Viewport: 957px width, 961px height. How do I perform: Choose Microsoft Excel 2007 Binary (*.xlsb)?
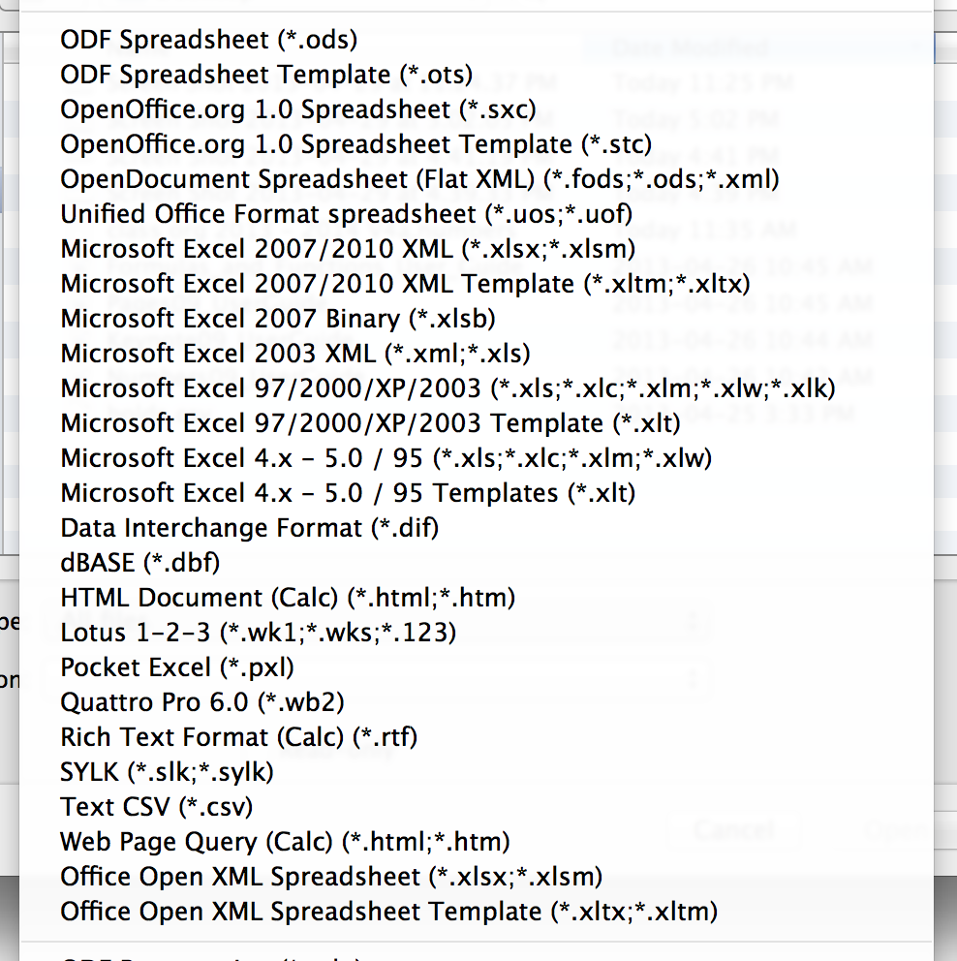(x=280, y=319)
